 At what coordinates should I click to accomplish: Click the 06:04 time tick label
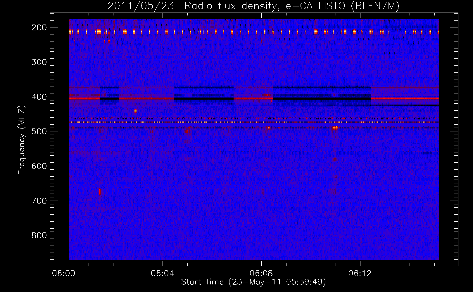(x=163, y=274)
